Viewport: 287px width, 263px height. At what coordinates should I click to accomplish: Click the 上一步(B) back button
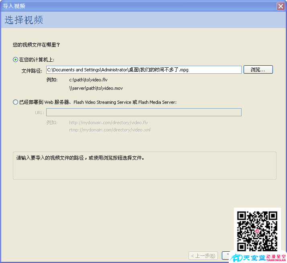tap(203, 255)
